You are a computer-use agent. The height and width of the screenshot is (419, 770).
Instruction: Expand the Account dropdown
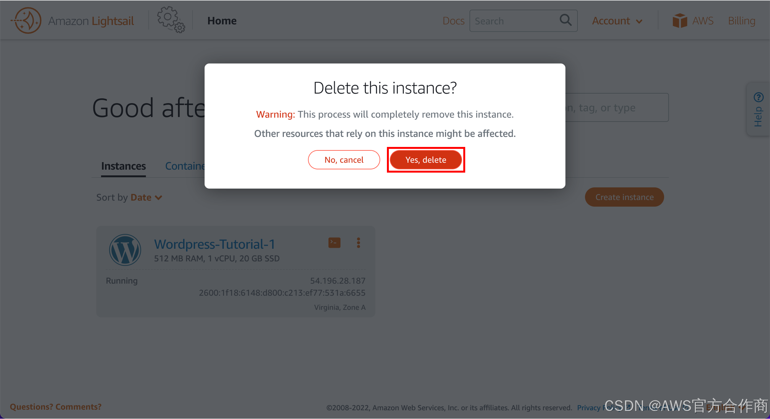[x=617, y=21]
